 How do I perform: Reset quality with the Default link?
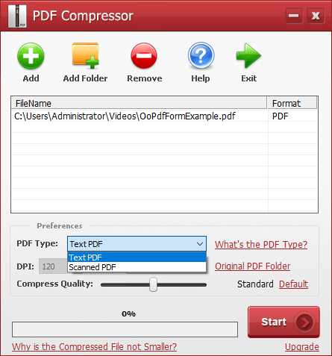tap(293, 284)
